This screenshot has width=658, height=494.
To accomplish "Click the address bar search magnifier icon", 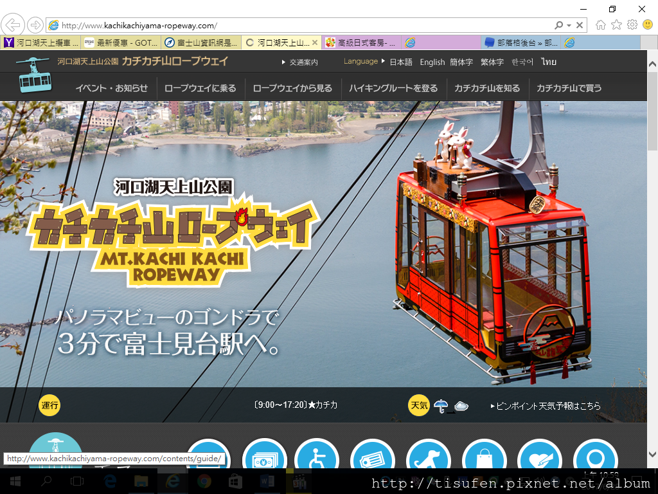I will click(558, 25).
